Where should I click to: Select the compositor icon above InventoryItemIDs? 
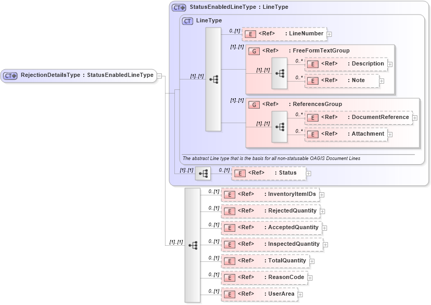click(194, 246)
